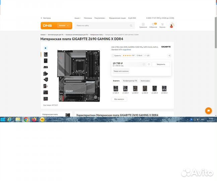Open the 123 comments badge
Screen dimensions: 217x181
tap(147, 56)
